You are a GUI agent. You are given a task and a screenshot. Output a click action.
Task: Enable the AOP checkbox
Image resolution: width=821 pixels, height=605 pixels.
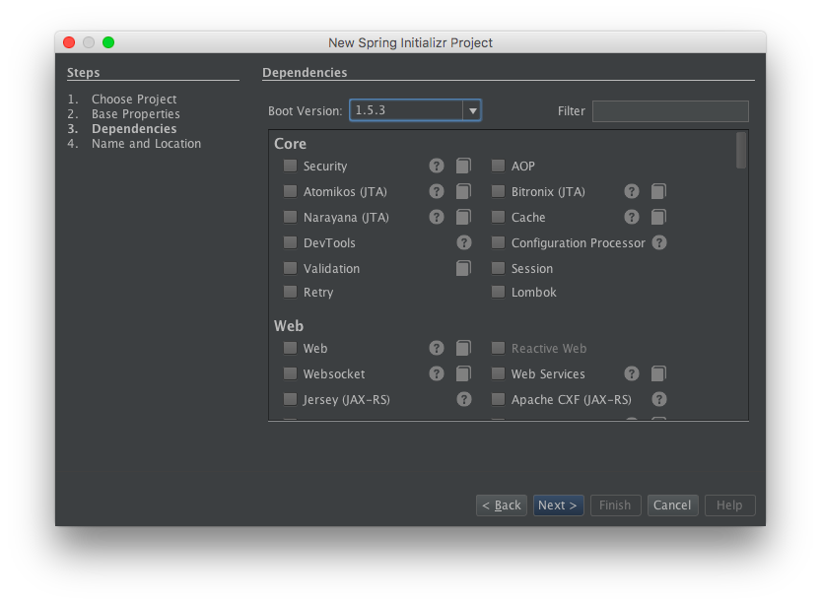pyautogui.click(x=498, y=166)
